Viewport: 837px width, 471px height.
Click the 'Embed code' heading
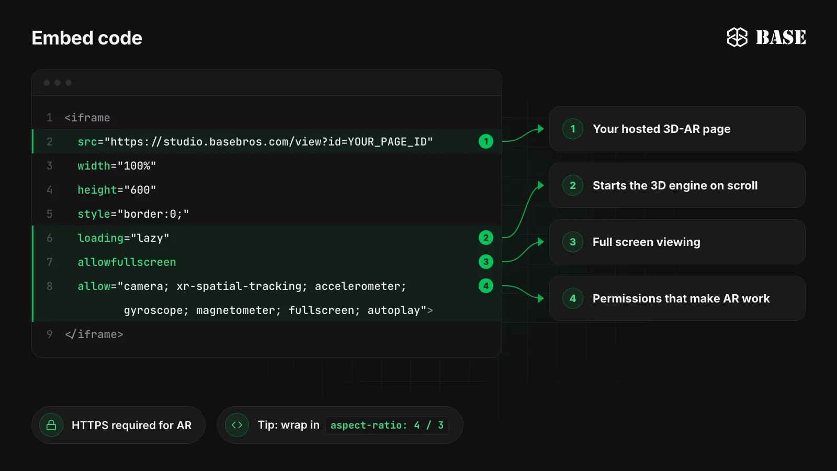87,38
